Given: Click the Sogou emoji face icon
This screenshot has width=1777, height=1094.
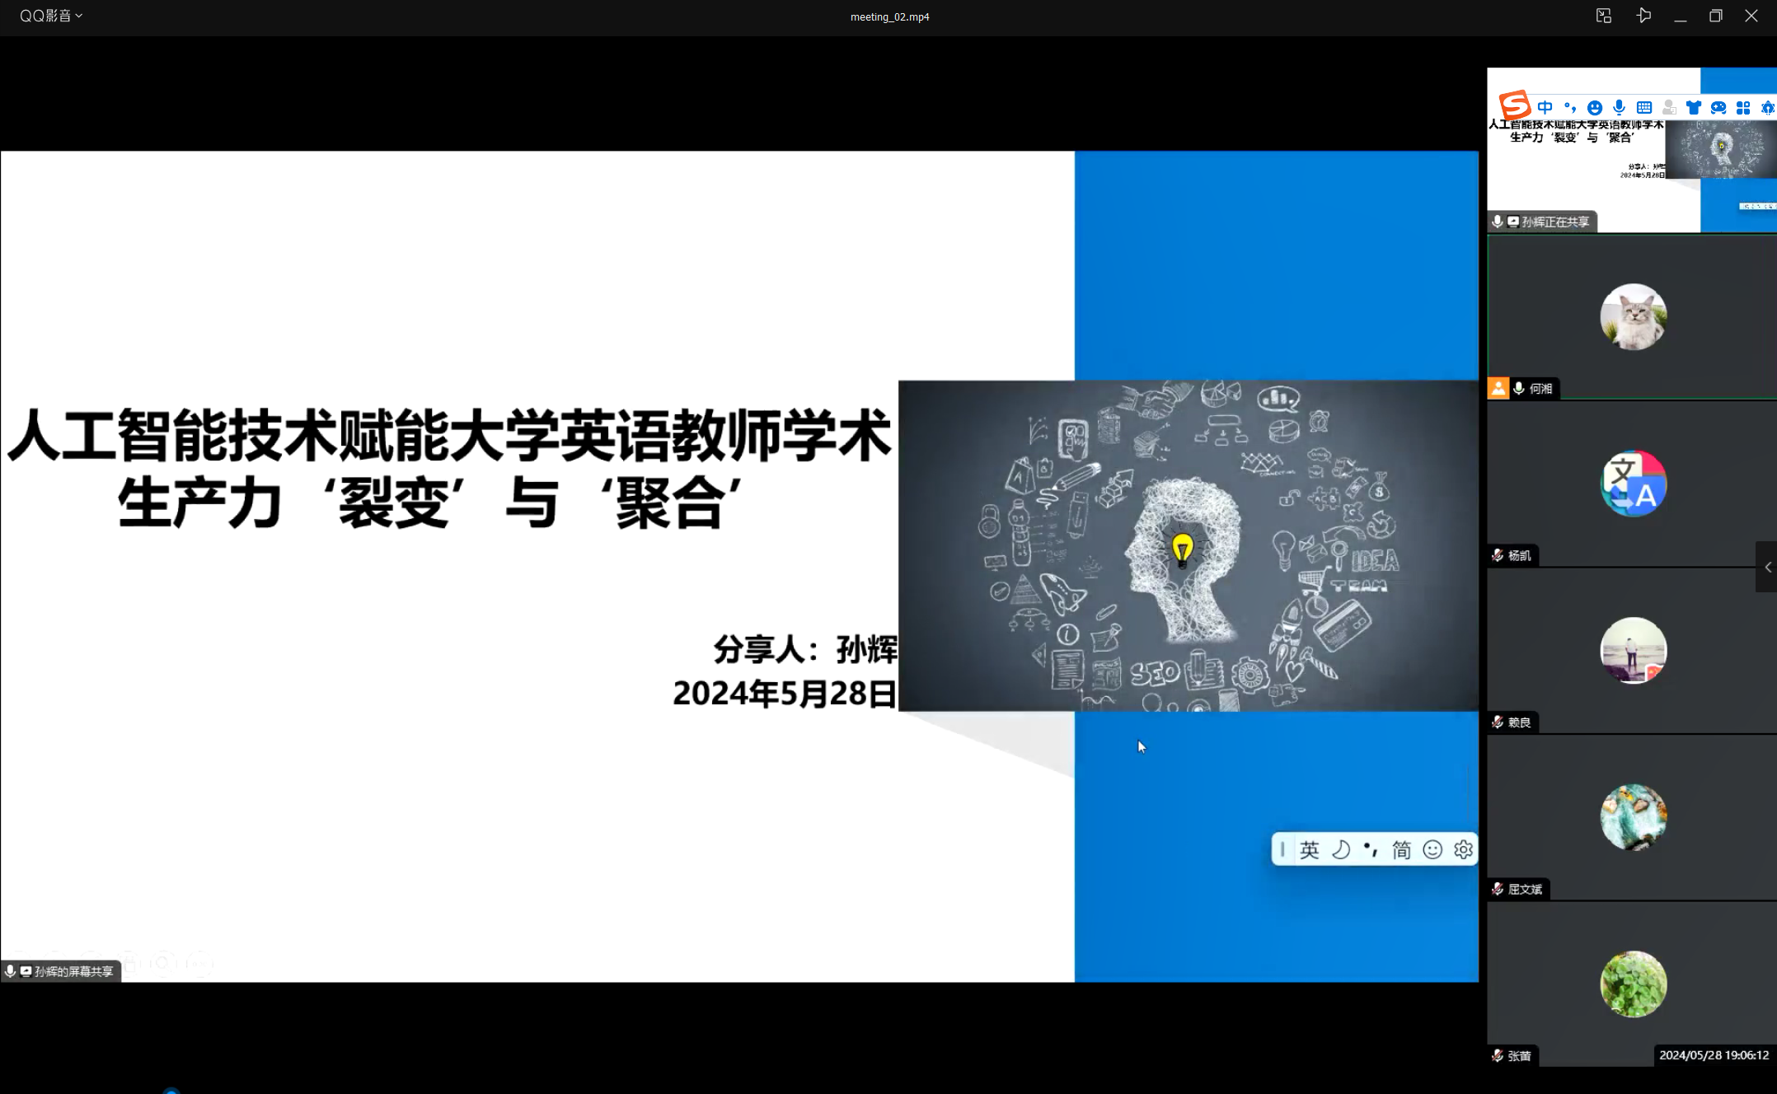Looking at the screenshot, I should (1595, 108).
